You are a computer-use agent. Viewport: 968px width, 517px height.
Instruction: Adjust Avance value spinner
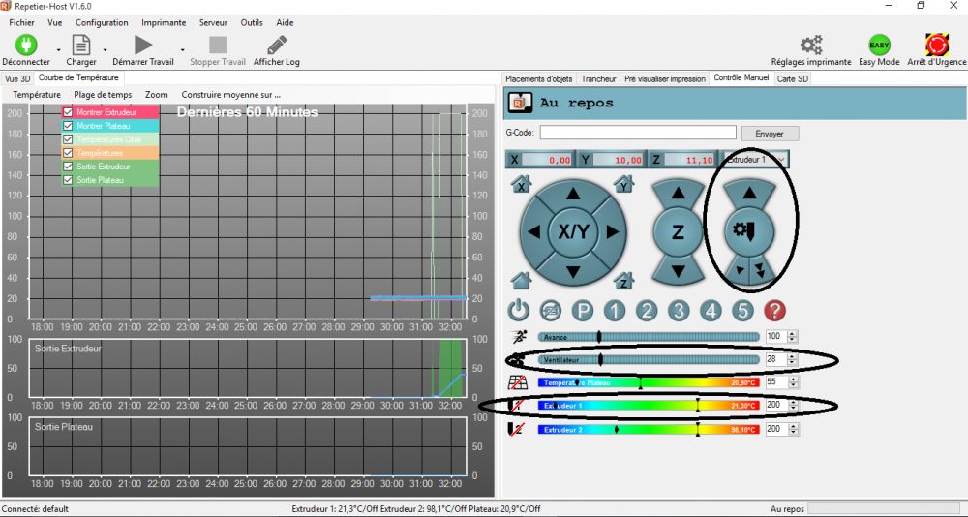tap(794, 337)
